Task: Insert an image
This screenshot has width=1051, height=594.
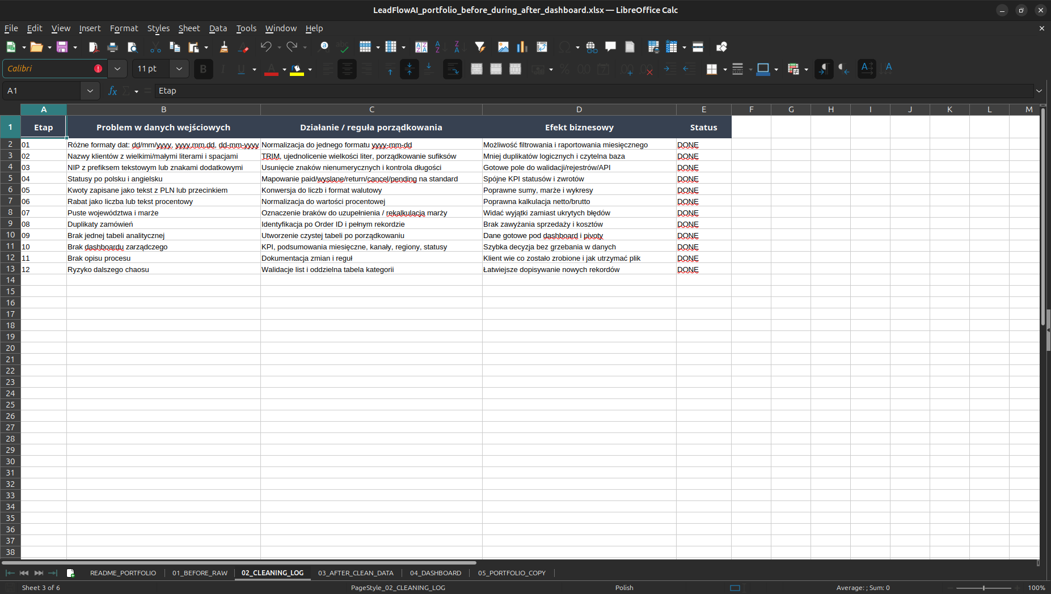Action: pyautogui.click(x=503, y=47)
